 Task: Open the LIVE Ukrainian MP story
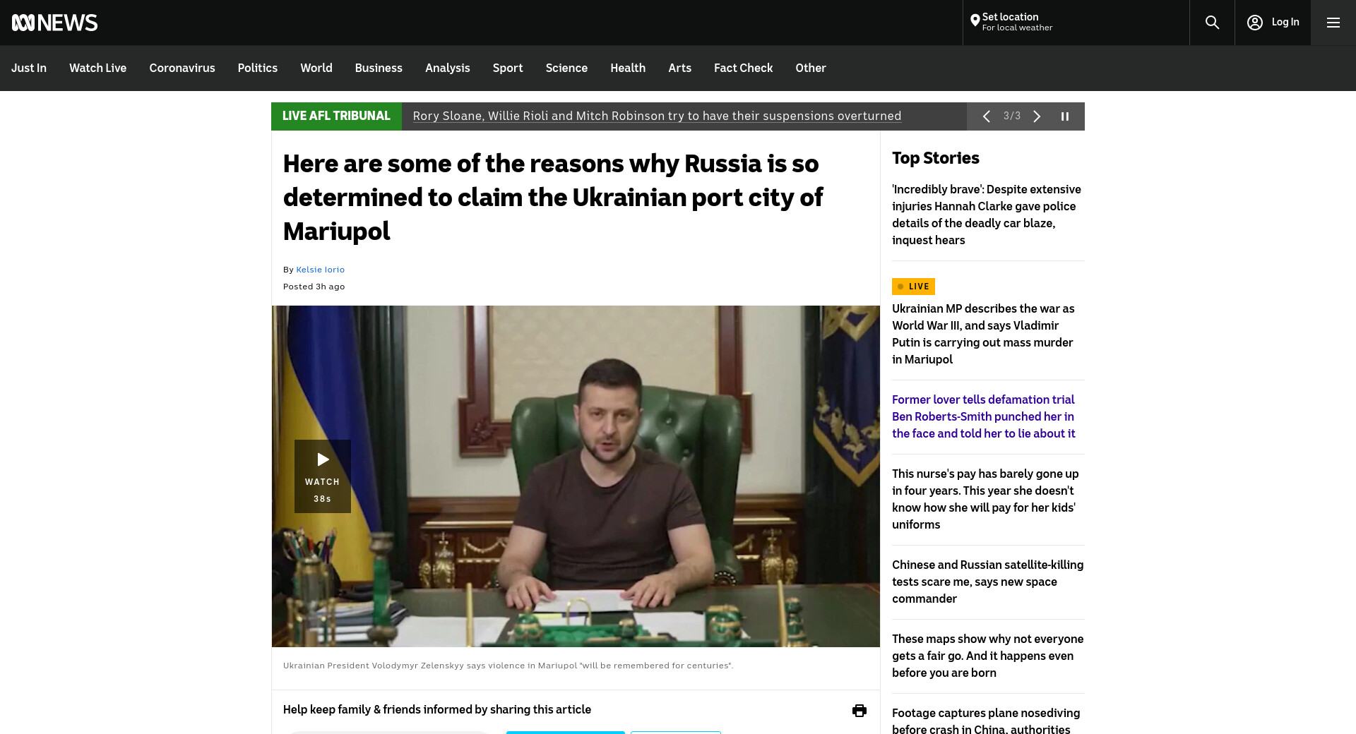pos(982,334)
